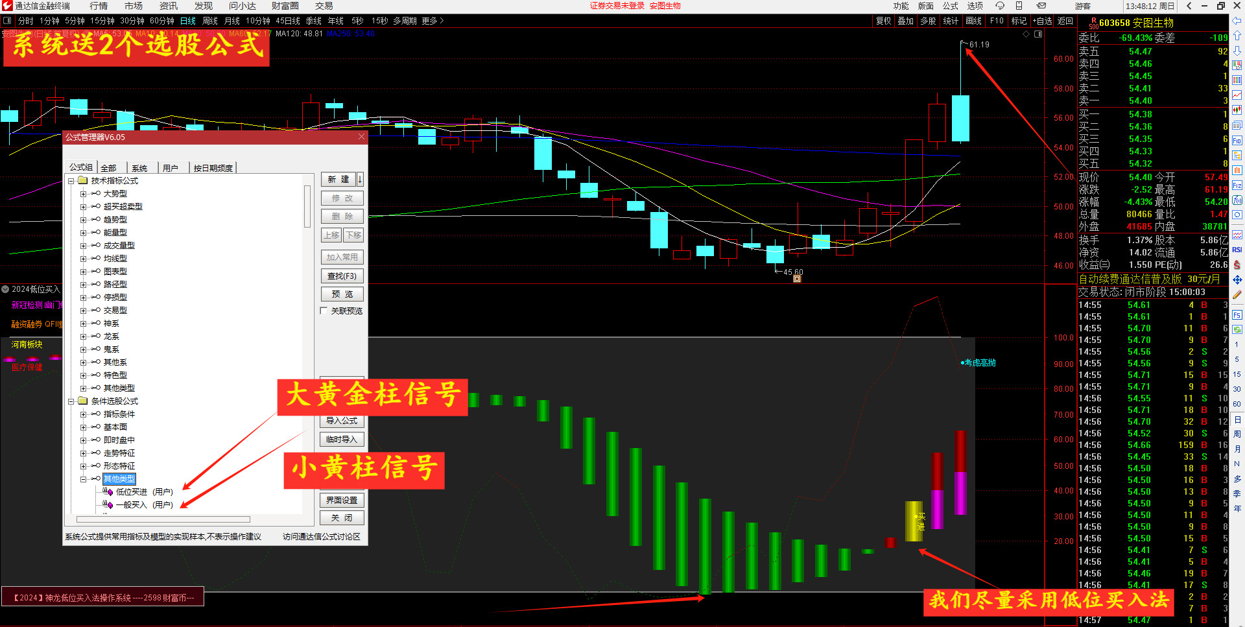Click the 2024低位买入 indicator label

[36, 289]
